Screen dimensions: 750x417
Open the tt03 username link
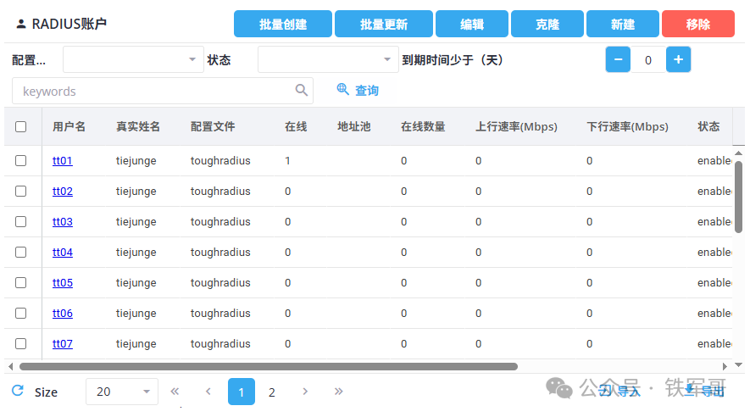[63, 222]
